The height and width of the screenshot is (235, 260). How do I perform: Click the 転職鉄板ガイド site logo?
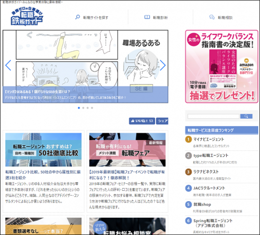27,16
